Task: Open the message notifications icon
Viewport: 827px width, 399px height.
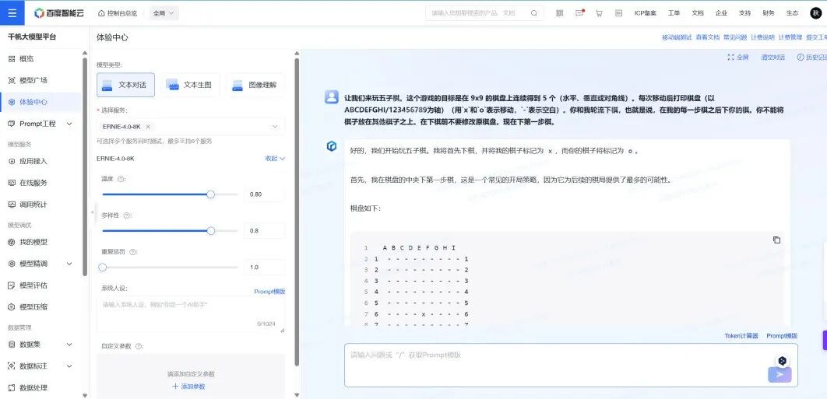Action: tap(579, 13)
